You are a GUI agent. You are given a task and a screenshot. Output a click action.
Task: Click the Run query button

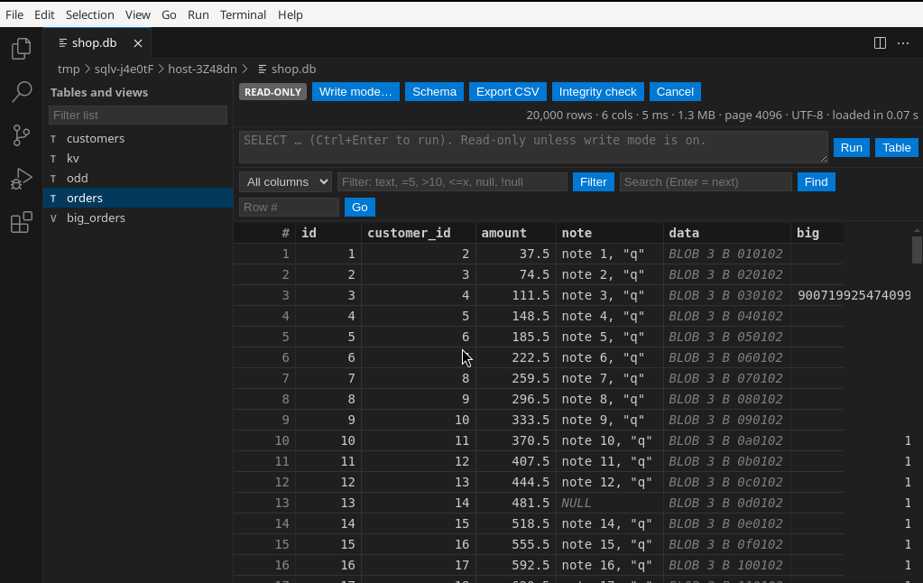tap(851, 148)
